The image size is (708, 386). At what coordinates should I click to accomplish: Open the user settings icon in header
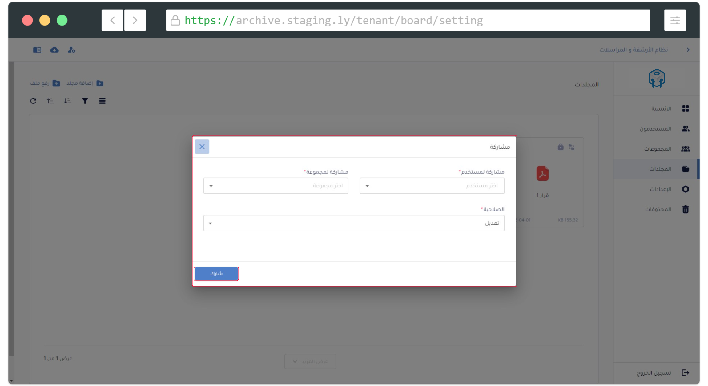(x=72, y=50)
